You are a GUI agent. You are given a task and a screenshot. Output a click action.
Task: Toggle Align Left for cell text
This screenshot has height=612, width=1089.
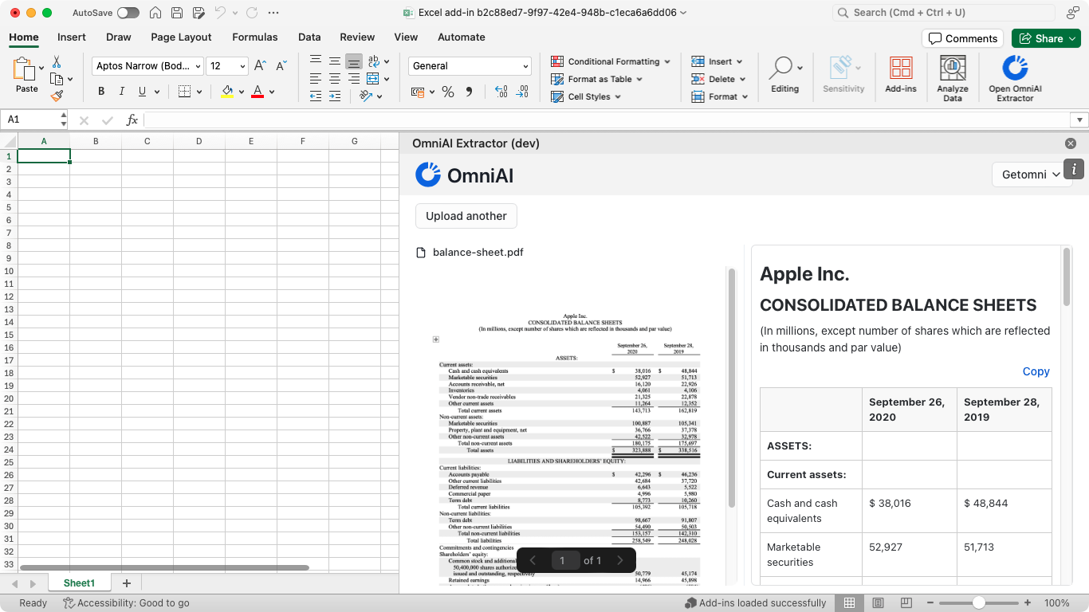(x=316, y=79)
